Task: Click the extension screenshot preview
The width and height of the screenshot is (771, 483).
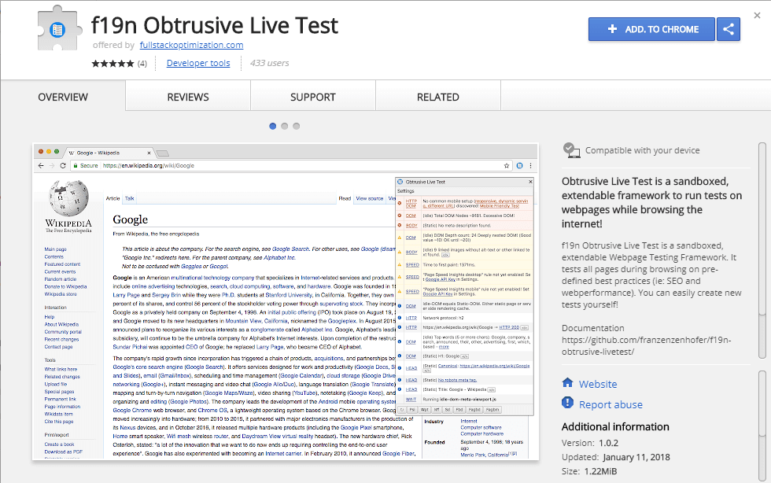Action: click(x=285, y=301)
